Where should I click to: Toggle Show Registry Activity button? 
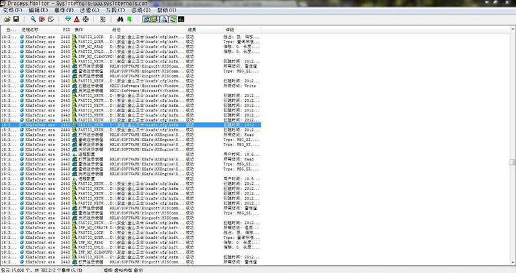click(146, 19)
